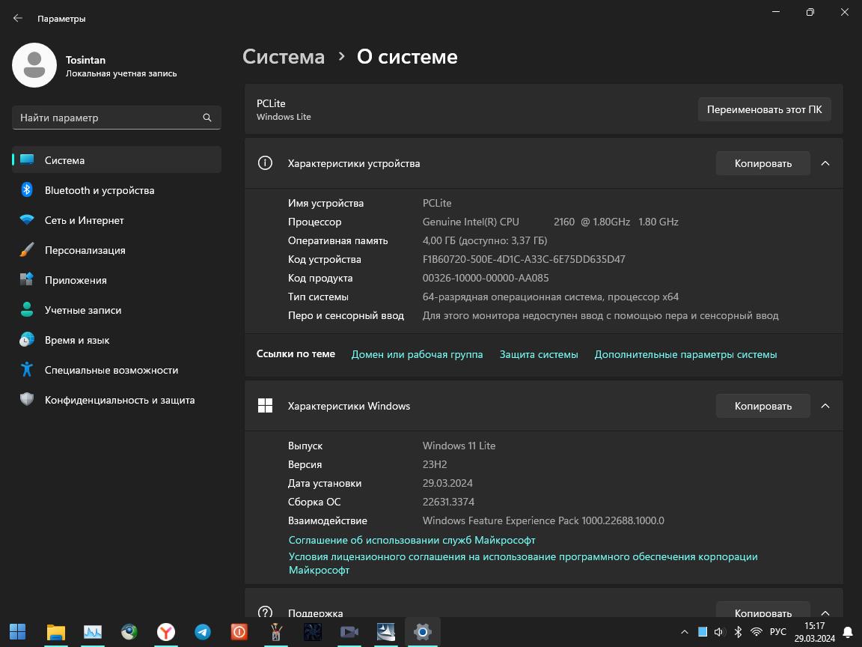Click the Локальная учетная запись label
This screenshot has width=862, height=647.
121,73
